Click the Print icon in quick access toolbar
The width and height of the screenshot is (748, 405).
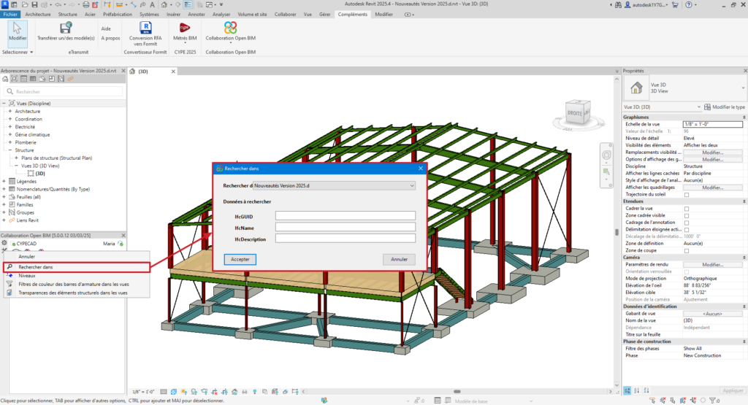[x=86, y=5]
